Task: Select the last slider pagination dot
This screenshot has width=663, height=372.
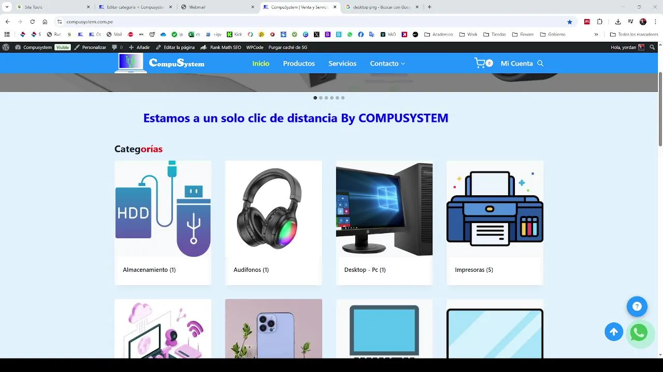Action: click(342, 98)
